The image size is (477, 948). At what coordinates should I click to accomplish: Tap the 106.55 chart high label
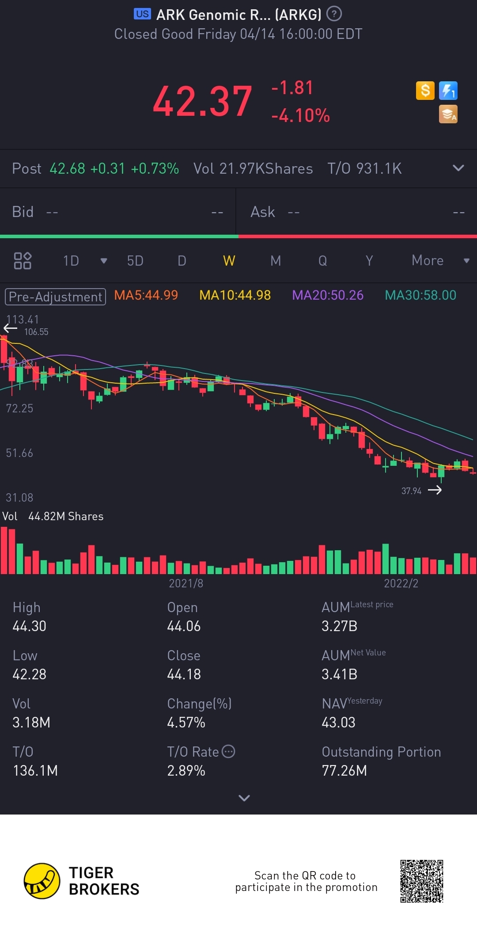click(x=36, y=331)
